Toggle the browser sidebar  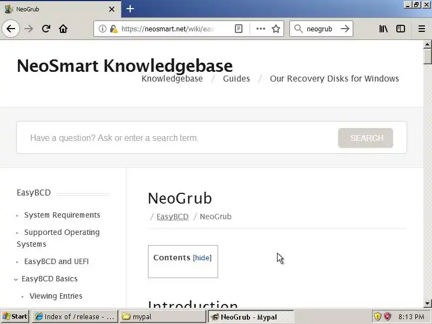click(x=401, y=29)
